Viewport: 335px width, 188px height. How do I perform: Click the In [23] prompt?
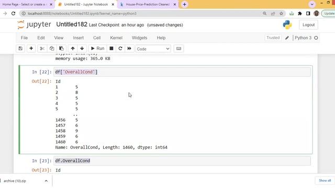42,161
